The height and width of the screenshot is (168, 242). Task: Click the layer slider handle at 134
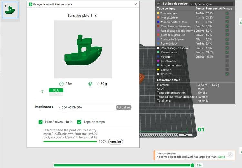click(x=192, y=165)
